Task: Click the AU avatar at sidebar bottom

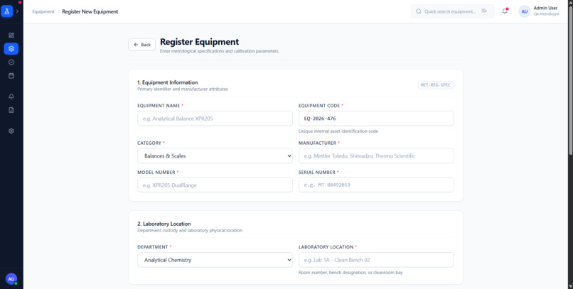Action: [x=11, y=279]
